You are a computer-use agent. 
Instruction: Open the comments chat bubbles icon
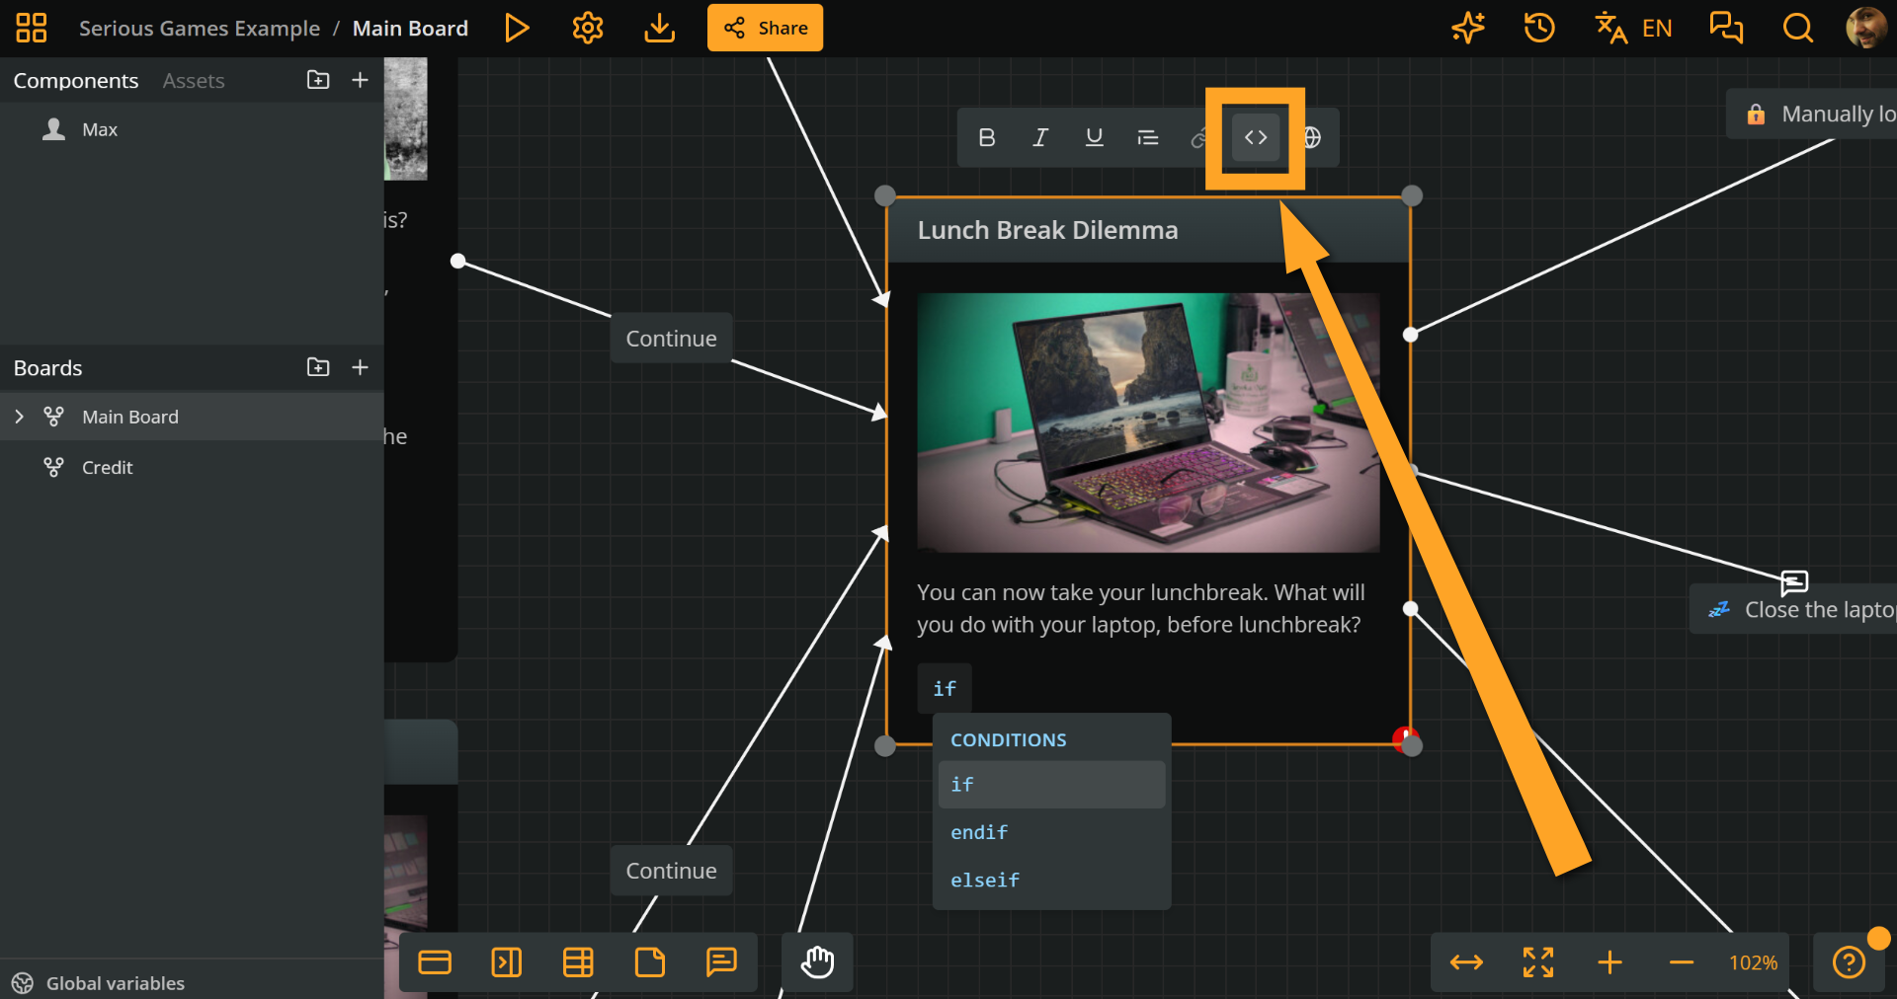click(x=1726, y=28)
